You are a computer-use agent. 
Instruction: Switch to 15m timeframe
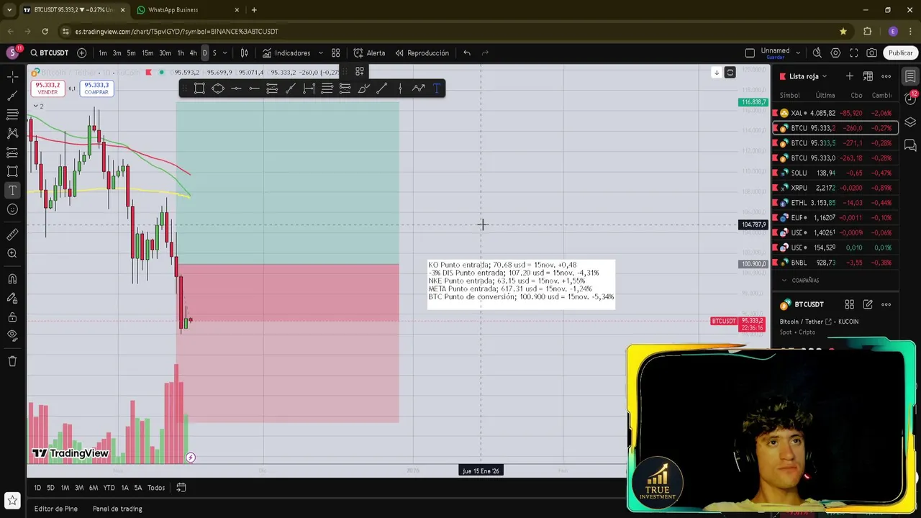[148, 53]
